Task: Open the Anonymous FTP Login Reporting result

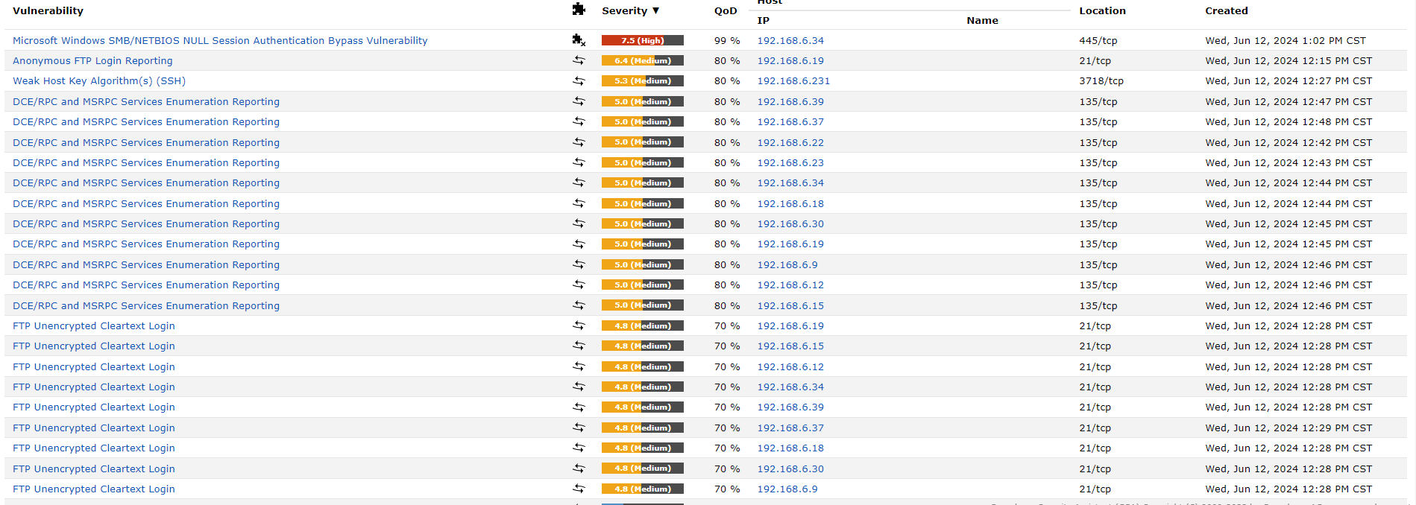Action: coord(92,60)
